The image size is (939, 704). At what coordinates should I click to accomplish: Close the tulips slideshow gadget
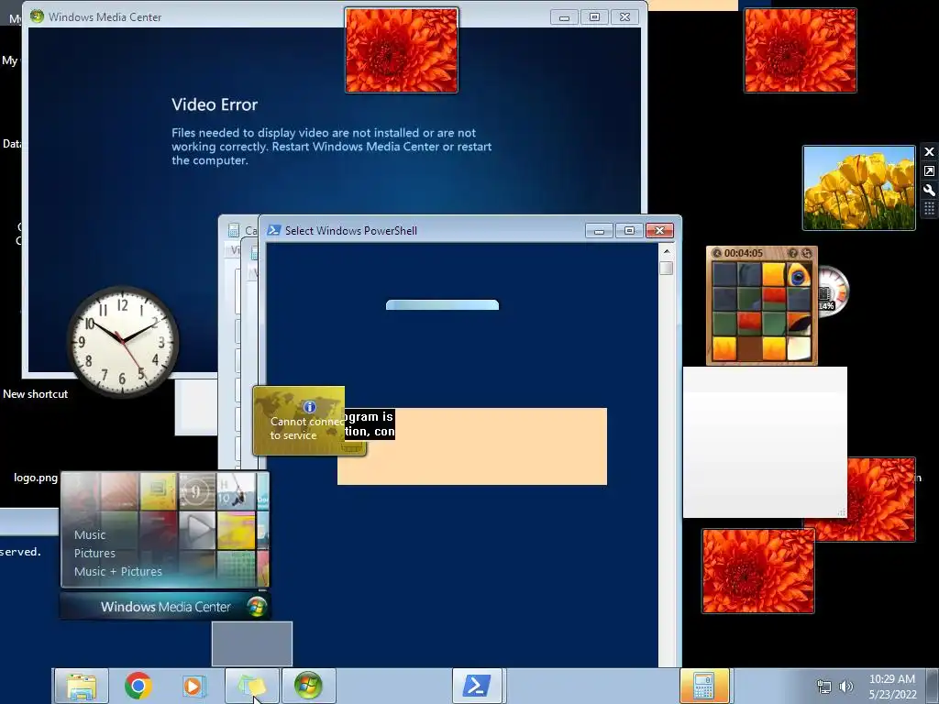(929, 151)
